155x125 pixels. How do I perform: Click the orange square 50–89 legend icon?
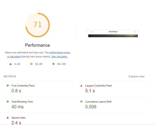(31, 64)
